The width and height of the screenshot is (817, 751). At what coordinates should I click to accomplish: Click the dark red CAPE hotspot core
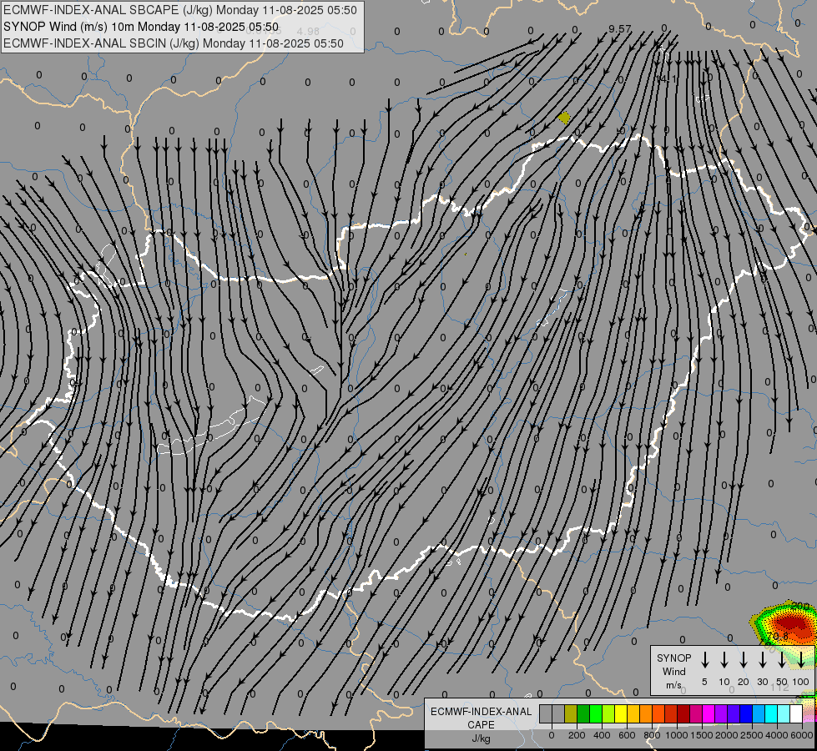pos(790,622)
